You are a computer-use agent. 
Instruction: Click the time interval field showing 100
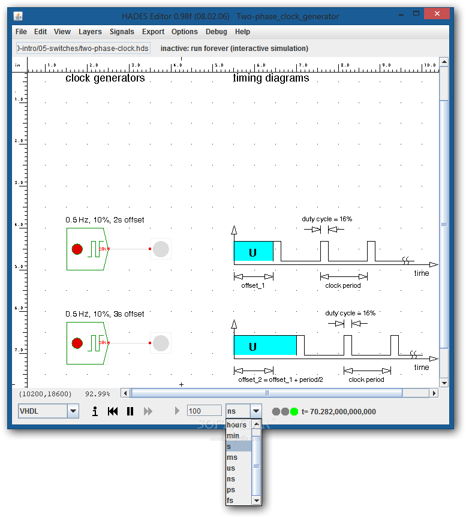pyautogui.click(x=205, y=411)
